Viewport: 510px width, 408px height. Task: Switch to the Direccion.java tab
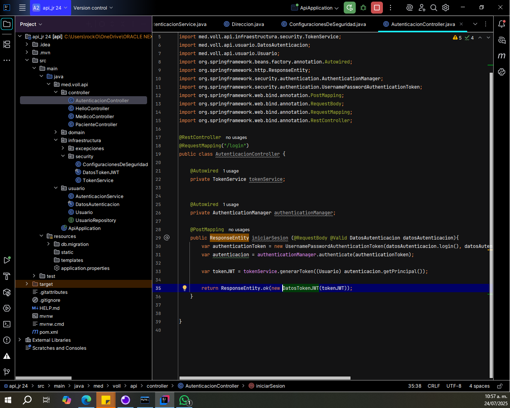coord(244,24)
